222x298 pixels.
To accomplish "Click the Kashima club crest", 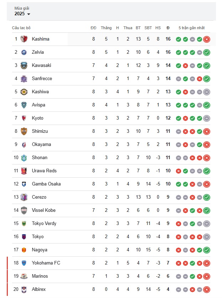I will pos(24,39).
